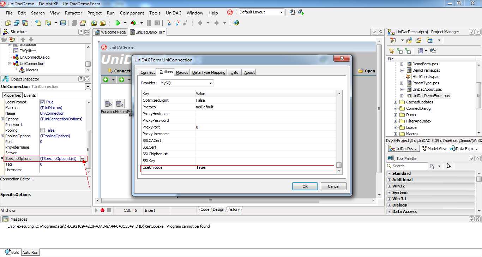Image resolution: width=482 pixels, height=257 pixels.
Task: Click the Connection Editor link
Action: 17,179
